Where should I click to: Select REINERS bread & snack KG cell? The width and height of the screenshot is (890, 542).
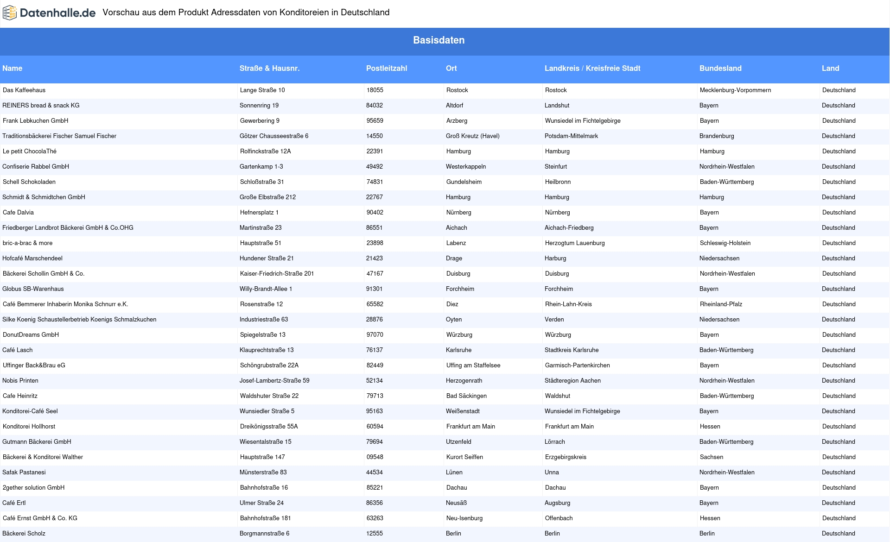coord(41,106)
